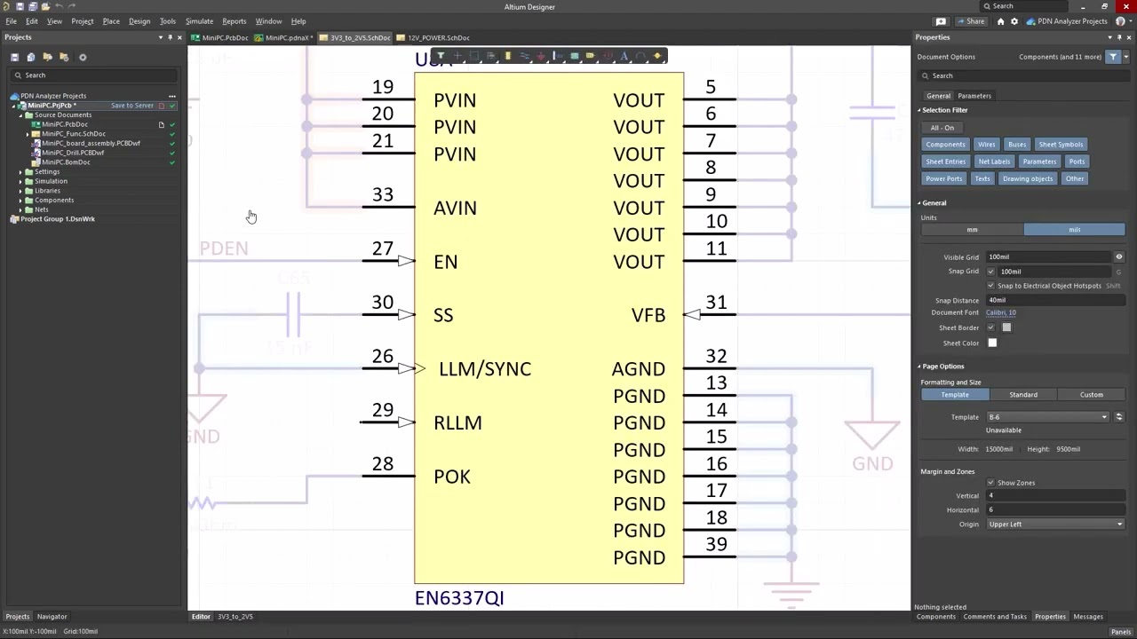The height and width of the screenshot is (639, 1137).
Task: Uncheck Snap to Electrical Object Hotspots
Action: [x=990, y=286]
